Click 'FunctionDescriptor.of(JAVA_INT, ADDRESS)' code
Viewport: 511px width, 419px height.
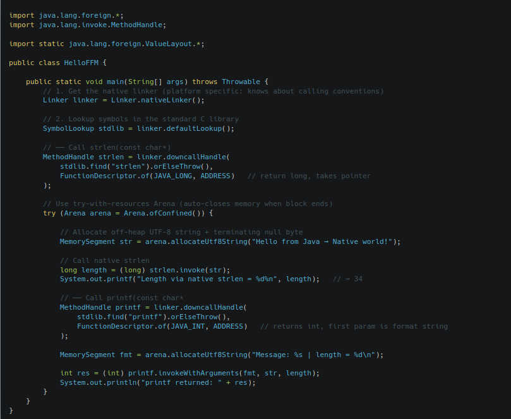[x=162, y=326]
